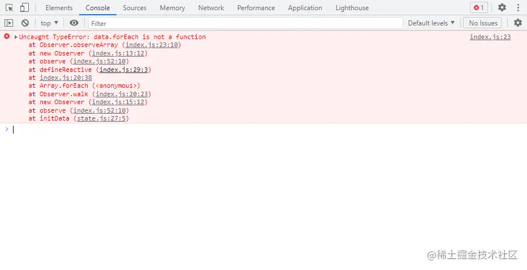Create a live expression with the eye icon

(x=74, y=23)
